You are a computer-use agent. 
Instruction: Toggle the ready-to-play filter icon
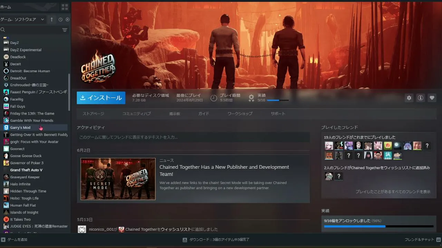(67, 20)
